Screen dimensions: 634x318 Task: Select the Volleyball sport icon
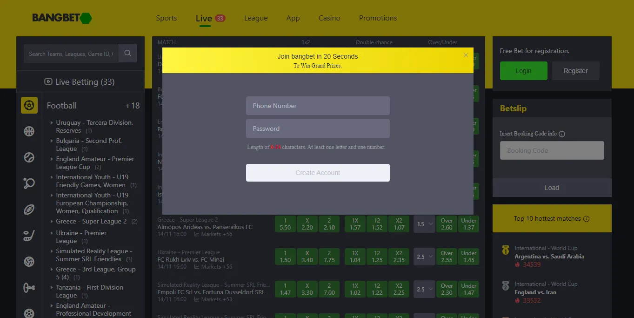(x=29, y=262)
